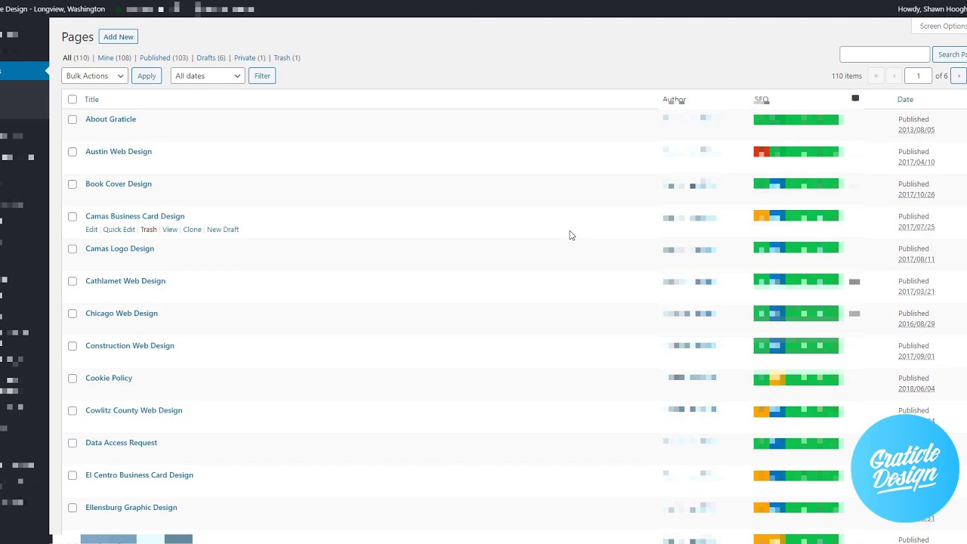967x544 pixels.
Task: Open the Bulk Actions dropdown
Action: tap(94, 76)
